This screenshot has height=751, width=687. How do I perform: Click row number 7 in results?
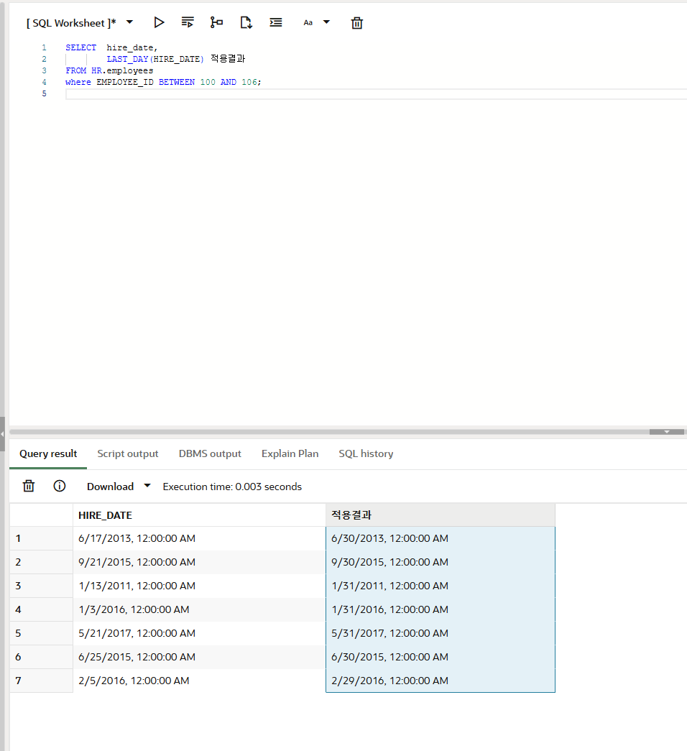[41, 681]
